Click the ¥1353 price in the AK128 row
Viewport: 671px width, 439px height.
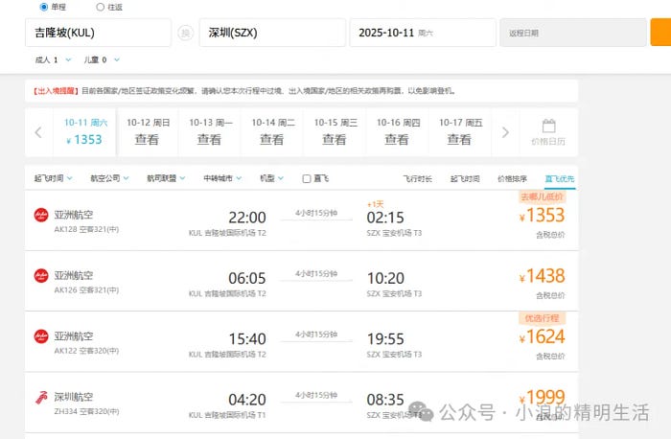click(x=542, y=216)
